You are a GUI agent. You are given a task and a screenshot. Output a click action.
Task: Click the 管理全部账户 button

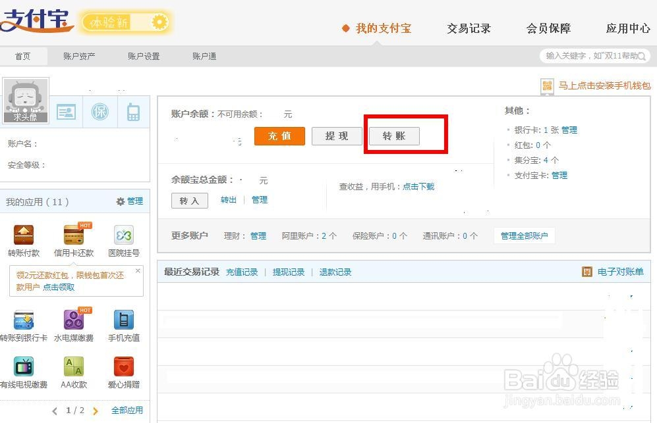click(525, 236)
